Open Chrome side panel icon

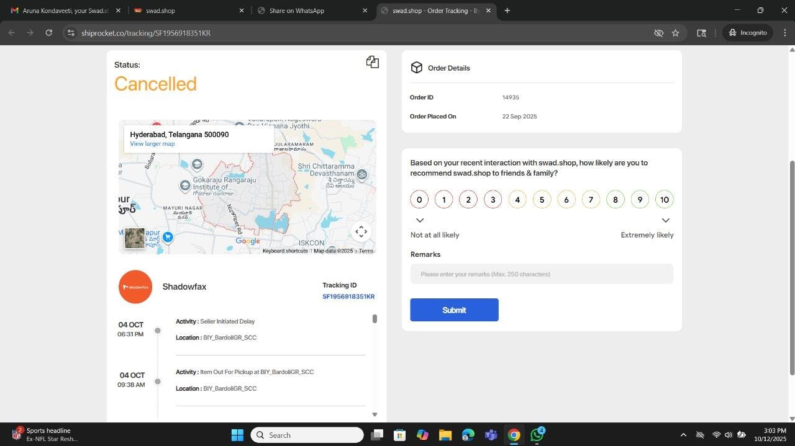[x=701, y=33]
